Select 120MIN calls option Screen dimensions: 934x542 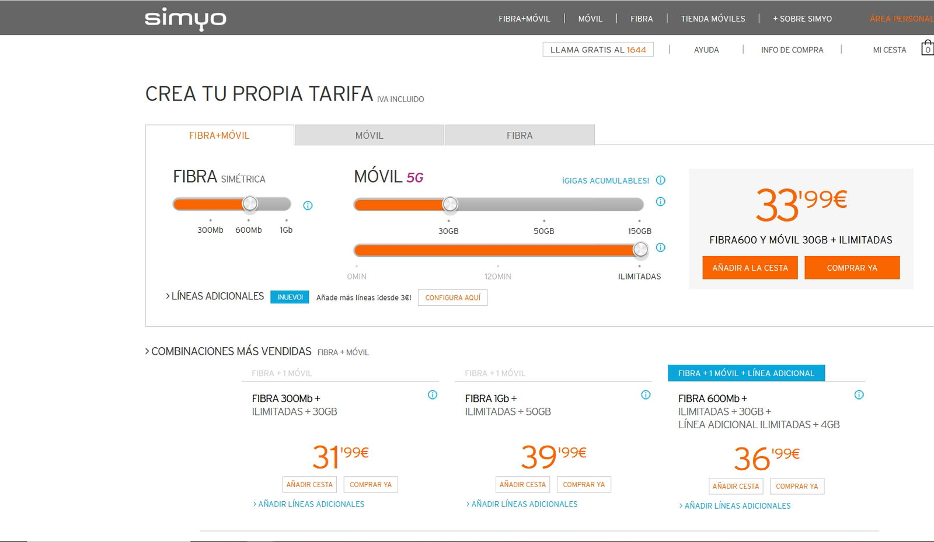click(x=498, y=277)
